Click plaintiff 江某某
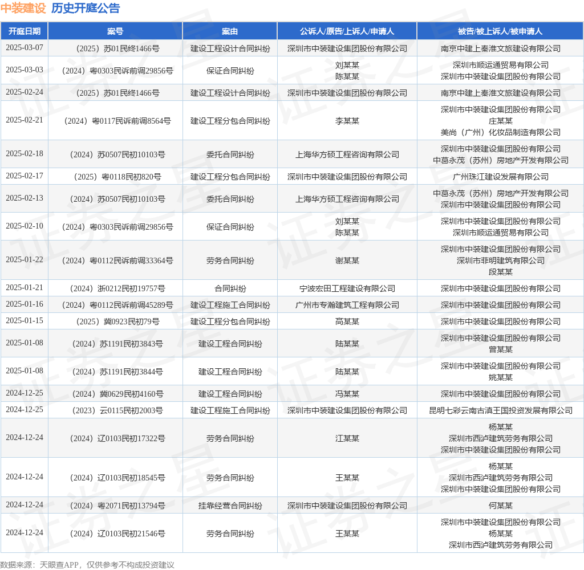This screenshot has width=584, height=570. point(347,438)
